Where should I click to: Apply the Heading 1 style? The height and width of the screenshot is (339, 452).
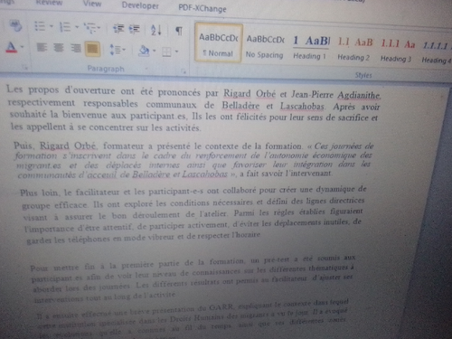(311, 48)
